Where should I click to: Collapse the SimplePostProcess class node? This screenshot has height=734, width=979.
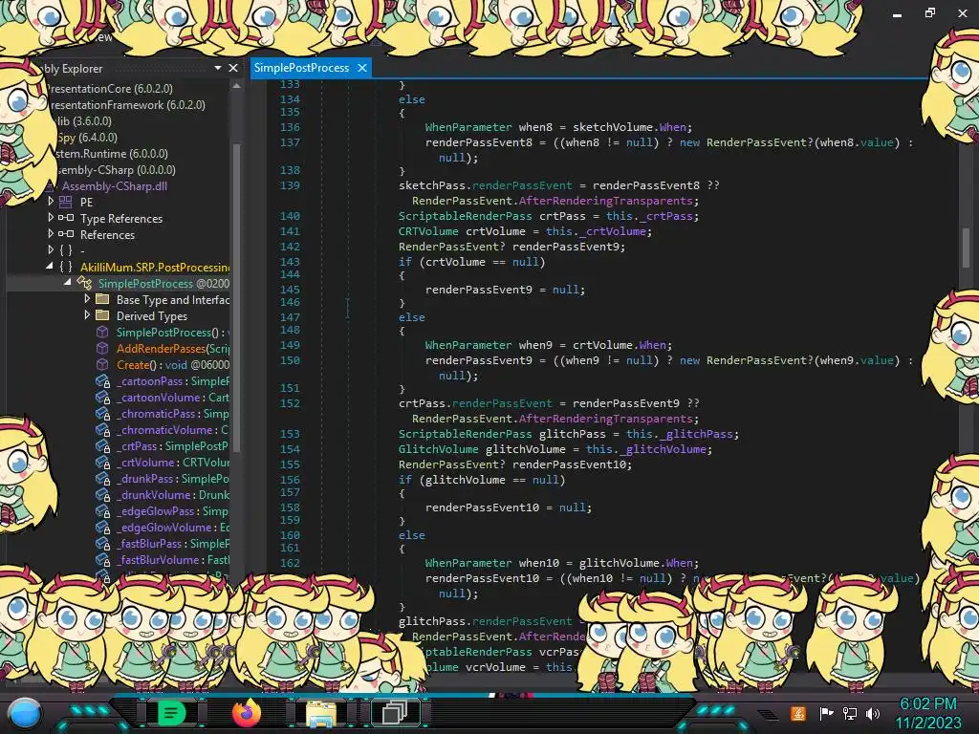coord(68,282)
